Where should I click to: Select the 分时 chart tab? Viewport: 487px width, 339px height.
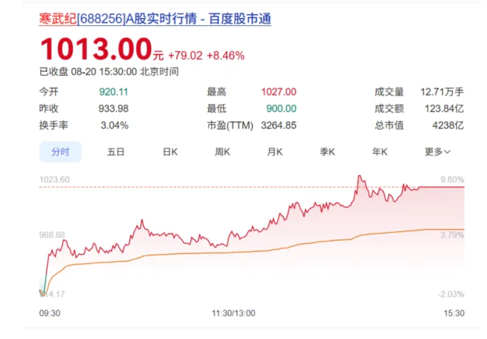click(60, 152)
